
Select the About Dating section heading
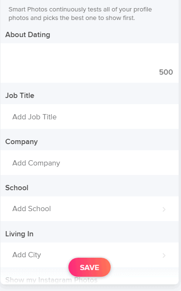pos(28,35)
